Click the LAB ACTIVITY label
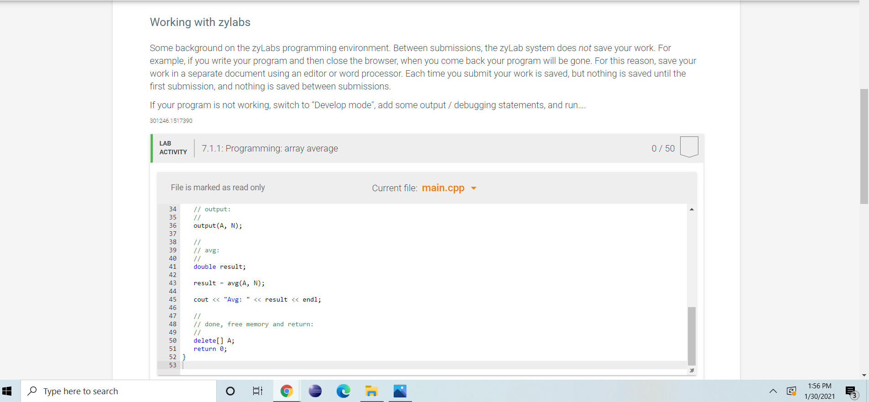Image resolution: width=869 pixels, height=402 pixels. pos(173,148)
